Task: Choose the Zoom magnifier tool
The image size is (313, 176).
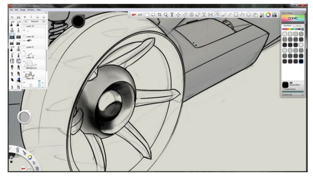Action: point(166,14)
